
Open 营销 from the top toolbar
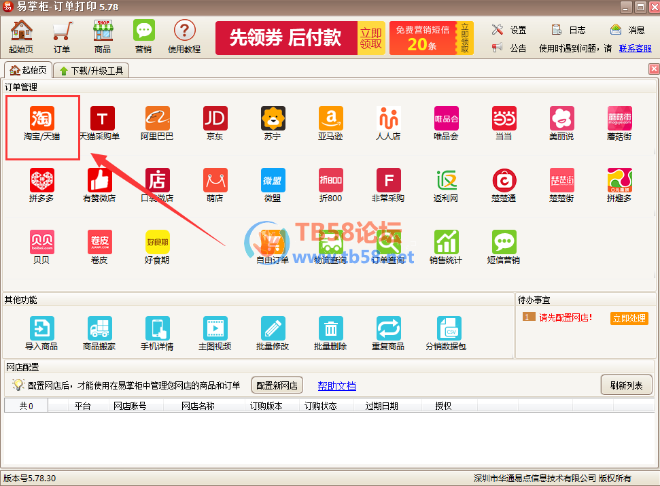[143, 37]
